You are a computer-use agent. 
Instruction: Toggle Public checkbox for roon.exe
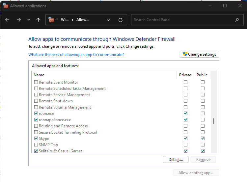(203, 113)
